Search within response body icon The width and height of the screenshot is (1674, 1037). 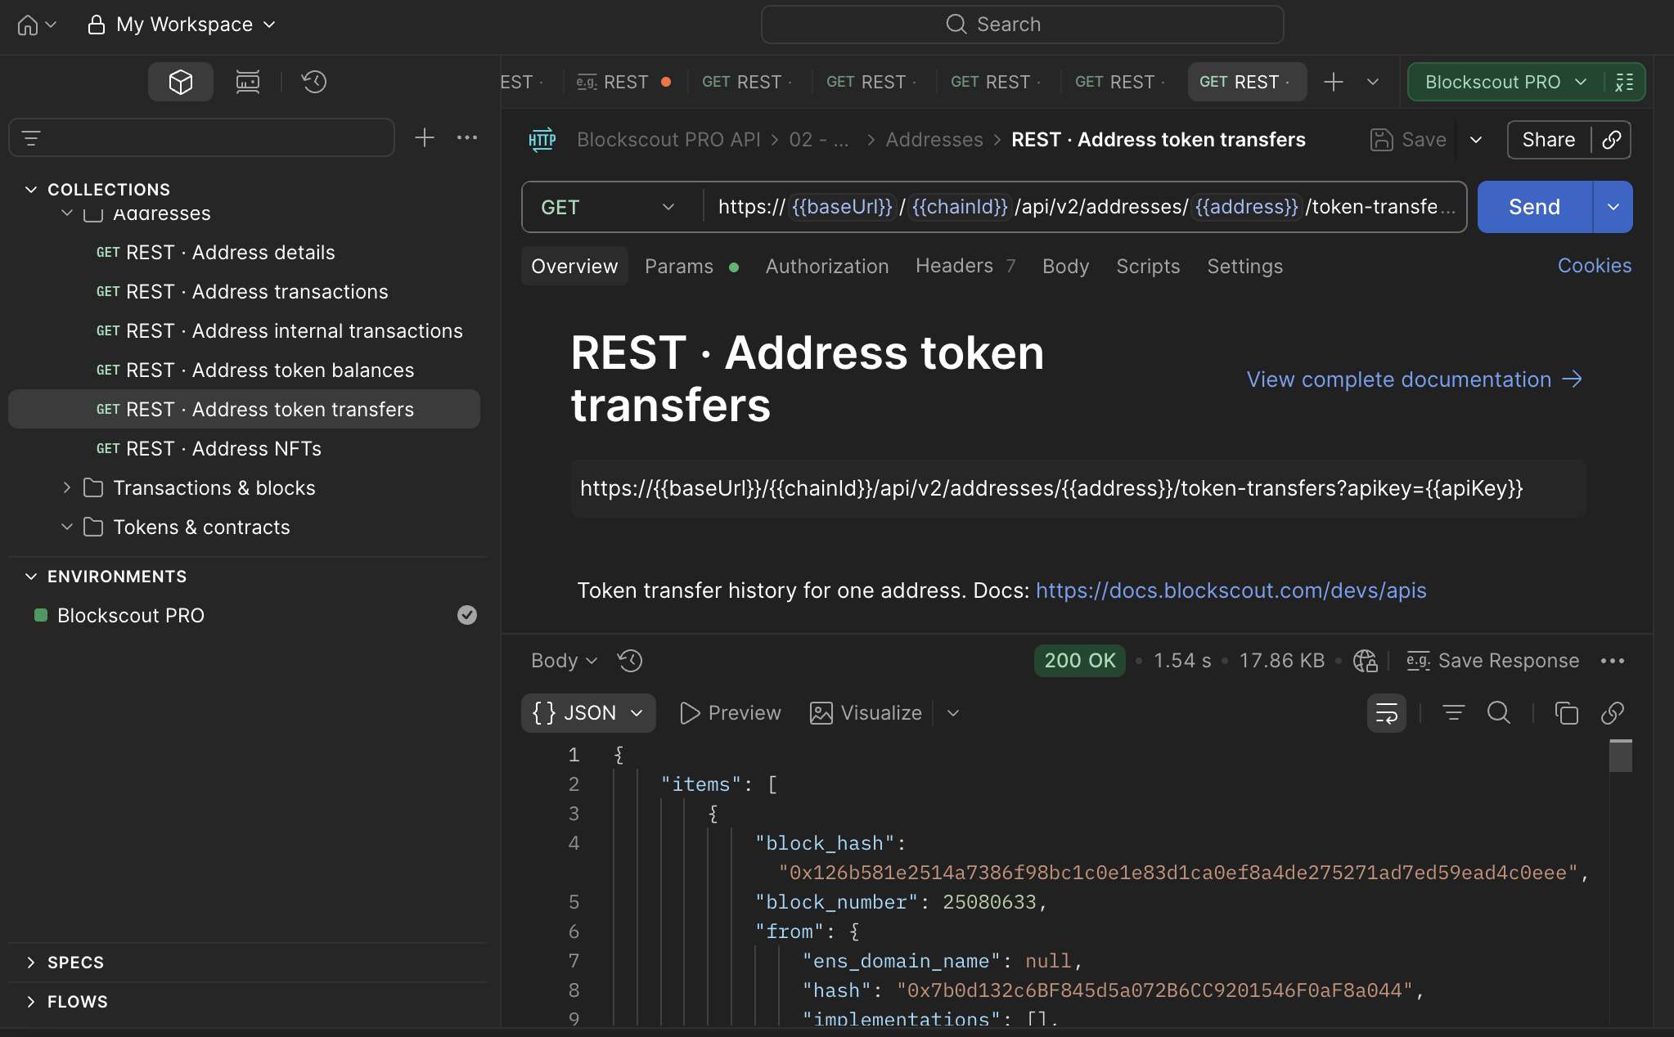pos(1499,713)
